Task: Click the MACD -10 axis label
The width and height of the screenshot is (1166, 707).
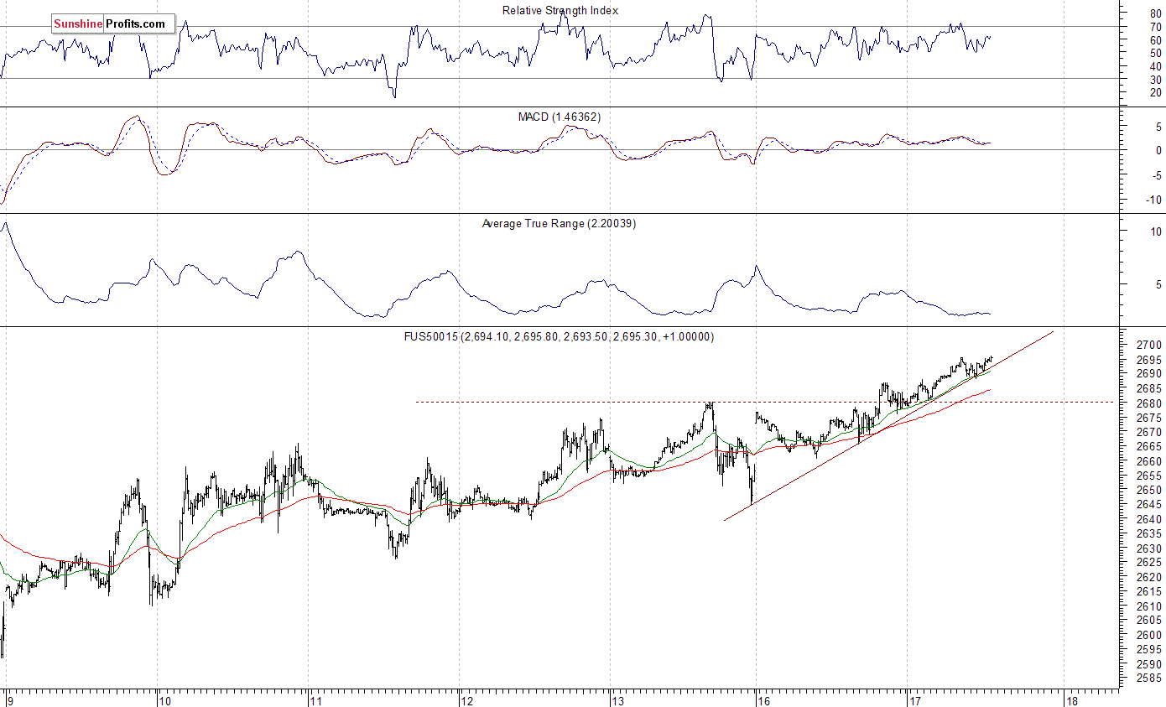Action: 1153,200
